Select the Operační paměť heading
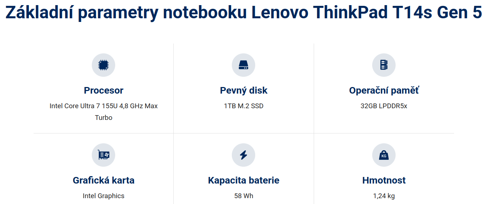Viewport: 487px width, 204px height. [384, 90]
